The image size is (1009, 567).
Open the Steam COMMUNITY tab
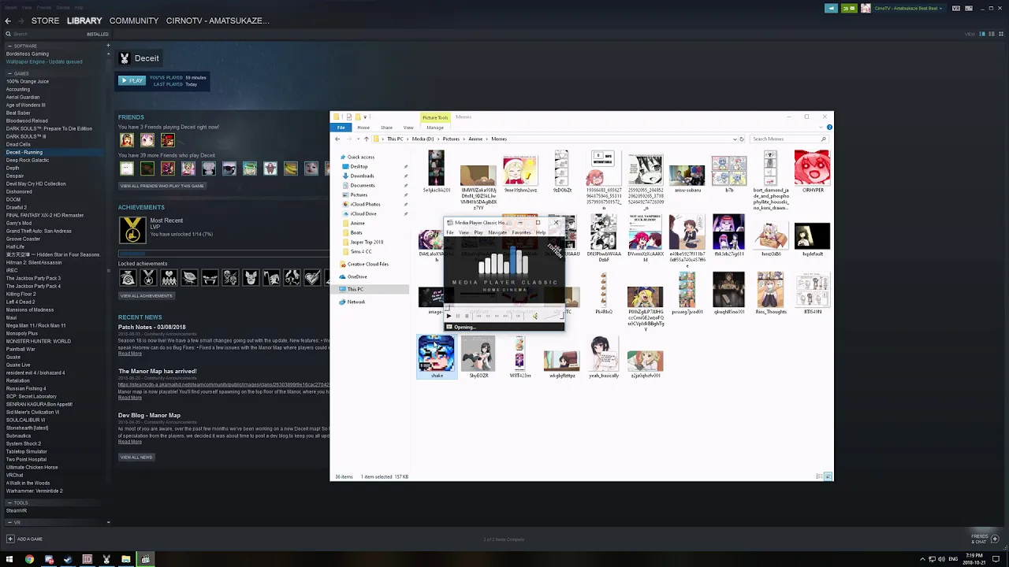pos(134,20)
